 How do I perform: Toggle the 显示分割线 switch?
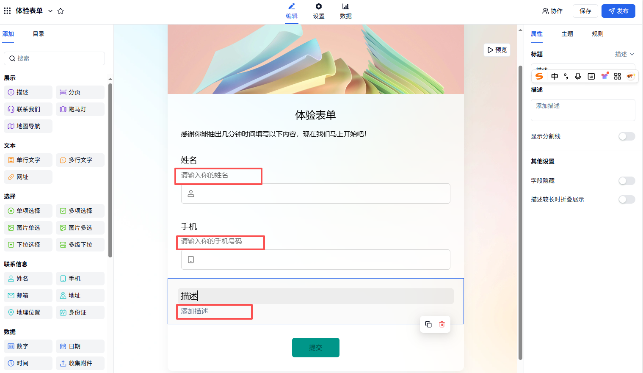[626, 136]
